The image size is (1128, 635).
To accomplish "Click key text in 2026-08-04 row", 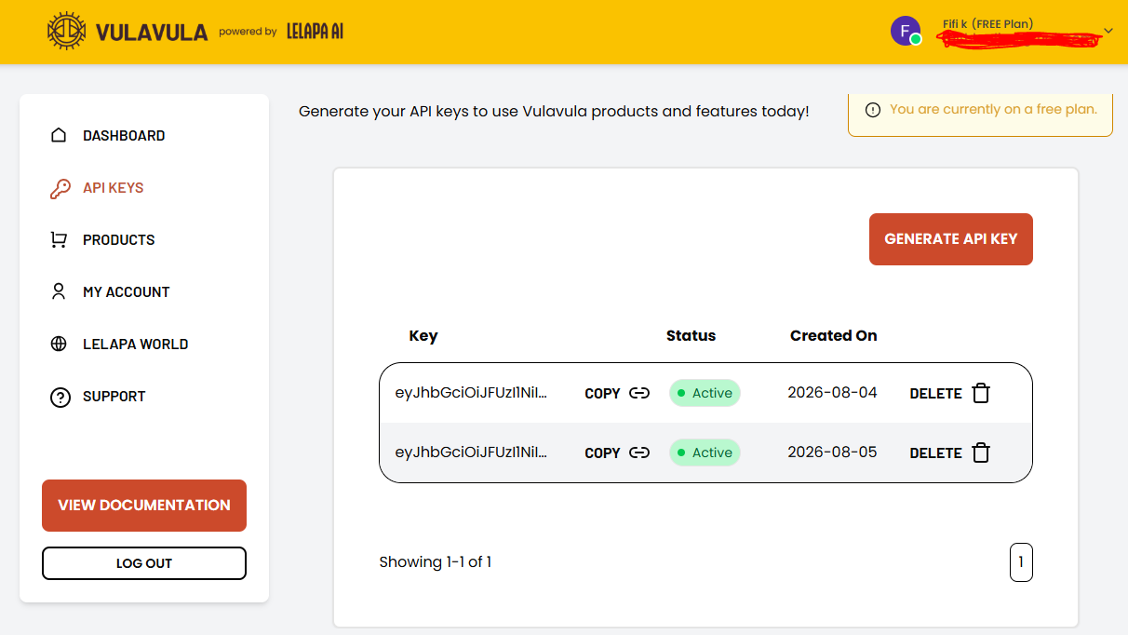I will [x=471, y=393].
